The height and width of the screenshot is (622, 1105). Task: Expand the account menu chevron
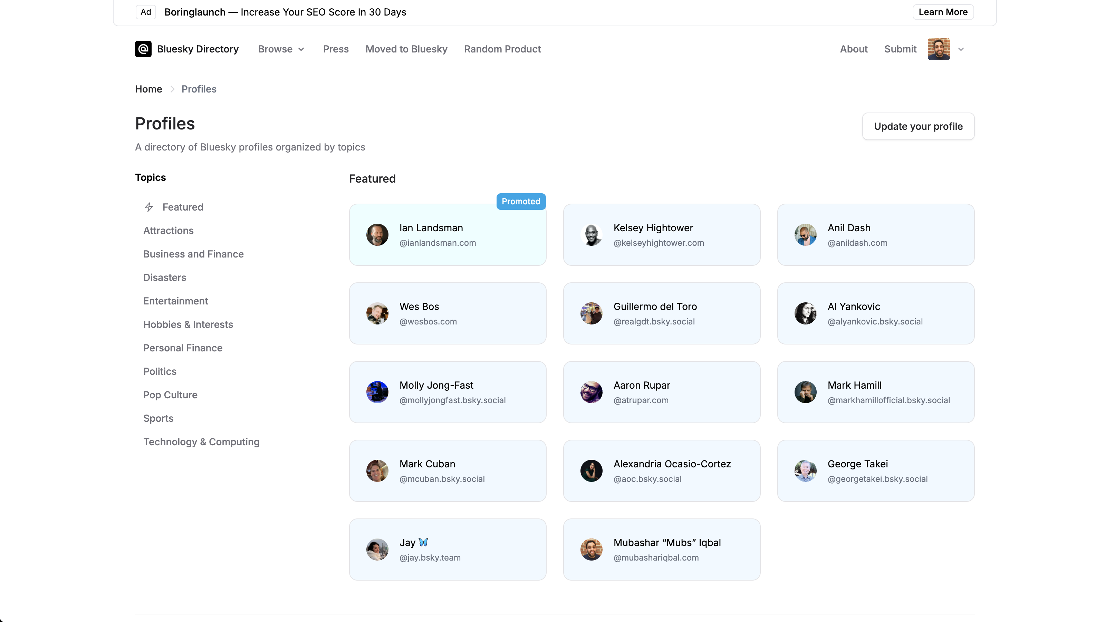(961, 49)
